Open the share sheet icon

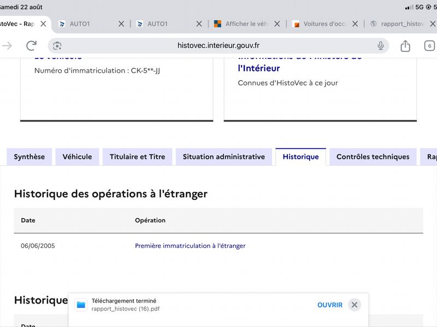[405, 46]
